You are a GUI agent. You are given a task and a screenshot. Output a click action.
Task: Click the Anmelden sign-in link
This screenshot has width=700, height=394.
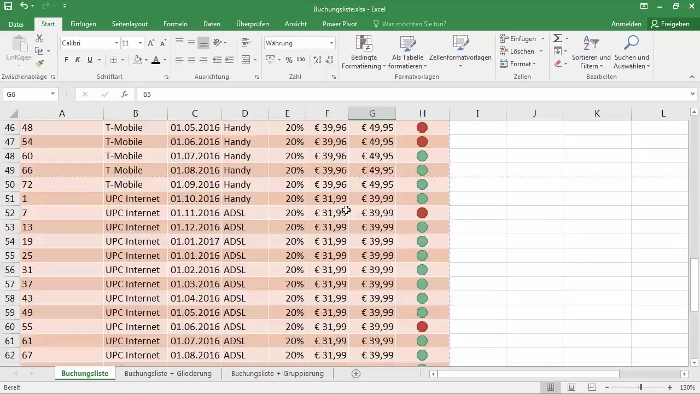click(626, 24)
